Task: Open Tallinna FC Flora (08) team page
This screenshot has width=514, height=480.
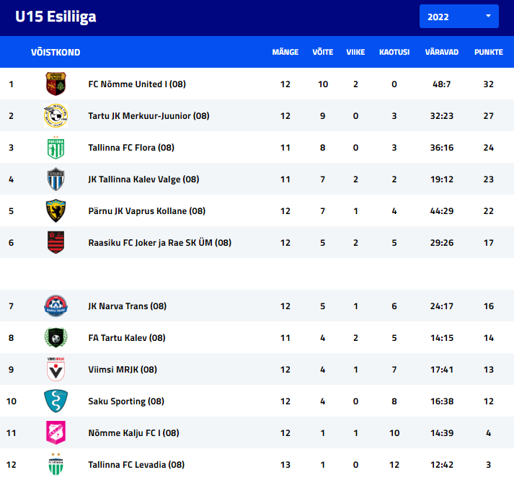Action: (131, 148)
